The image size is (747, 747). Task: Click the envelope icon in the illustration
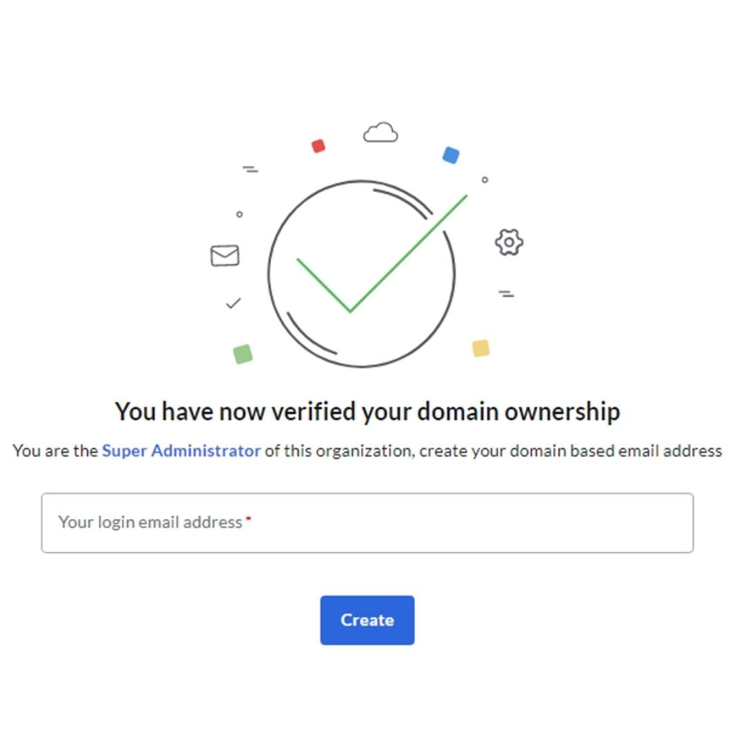pos(223,255)
